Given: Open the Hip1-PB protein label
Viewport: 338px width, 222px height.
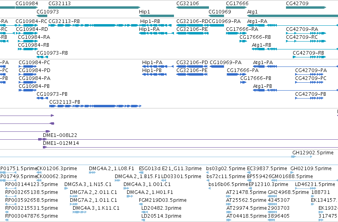Looking at the screenshot, I should tap(152, 70).
